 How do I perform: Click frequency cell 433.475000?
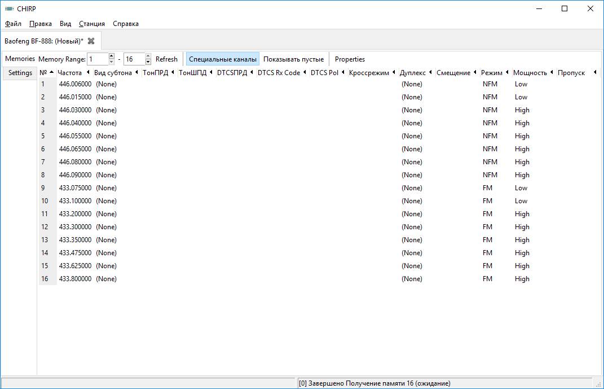coord(75,252)
